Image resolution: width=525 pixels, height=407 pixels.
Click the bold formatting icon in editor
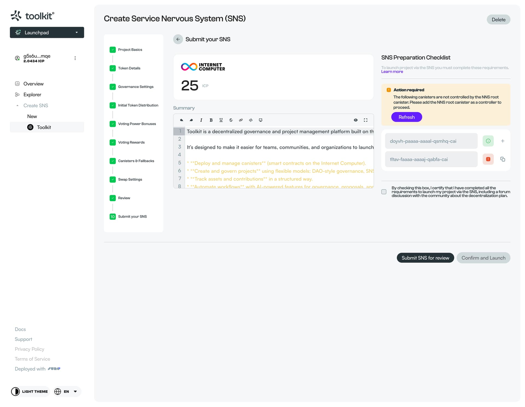(211, 120)
